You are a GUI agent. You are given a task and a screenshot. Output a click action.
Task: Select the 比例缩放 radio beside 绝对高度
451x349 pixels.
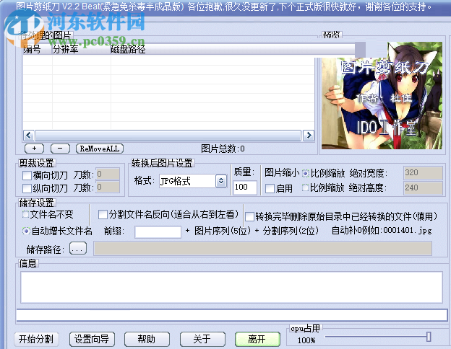click(x=306, y=187)
